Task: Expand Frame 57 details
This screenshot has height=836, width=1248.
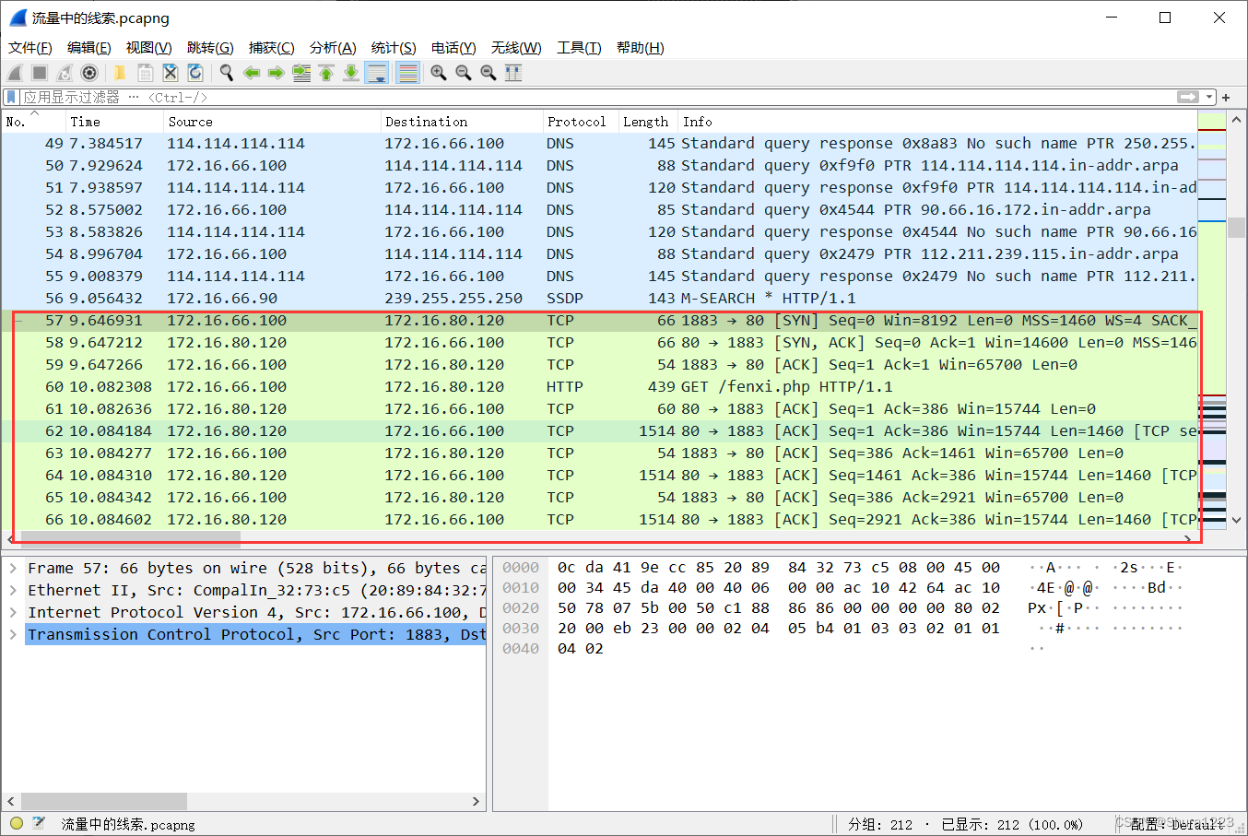Action: pos(13,568)
